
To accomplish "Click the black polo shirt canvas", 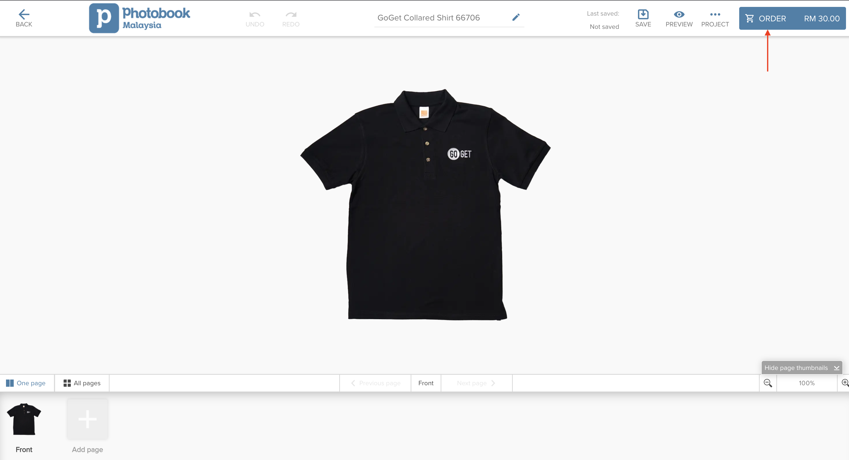I will (425, 204).
